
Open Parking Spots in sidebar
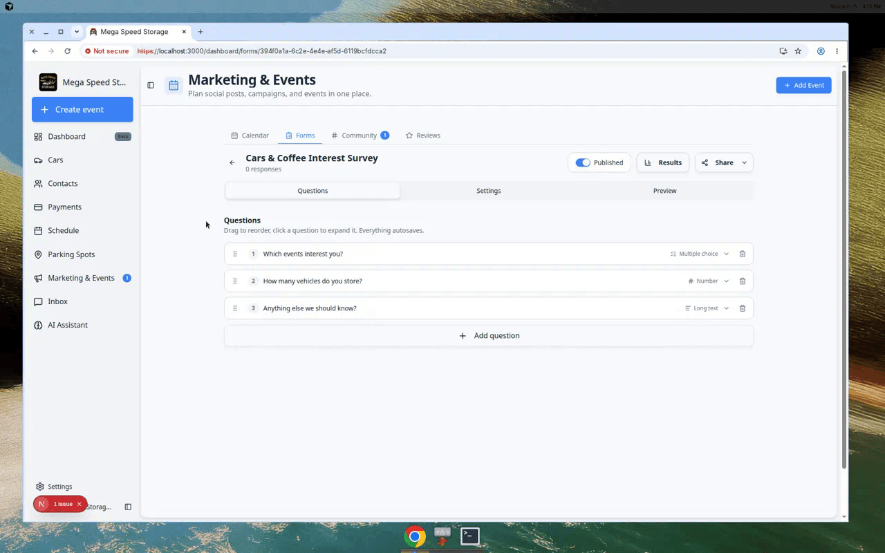(82, 254)
